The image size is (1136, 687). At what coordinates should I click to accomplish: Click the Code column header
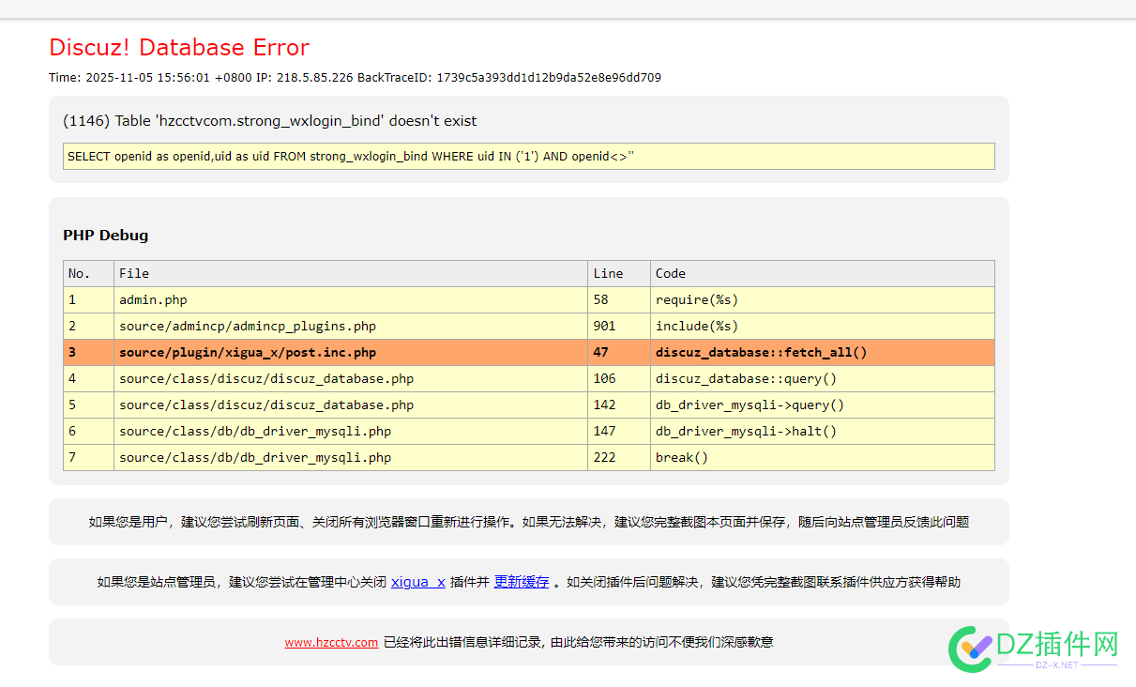[x=671, y=274]
